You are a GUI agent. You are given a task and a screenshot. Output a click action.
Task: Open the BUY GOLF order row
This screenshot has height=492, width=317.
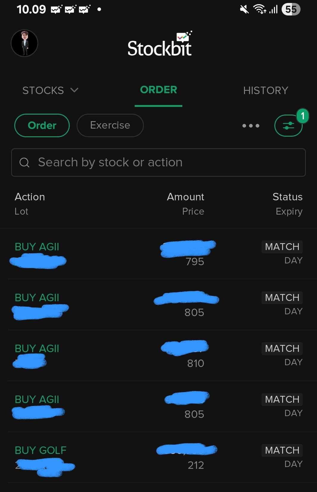click(158, 457)
